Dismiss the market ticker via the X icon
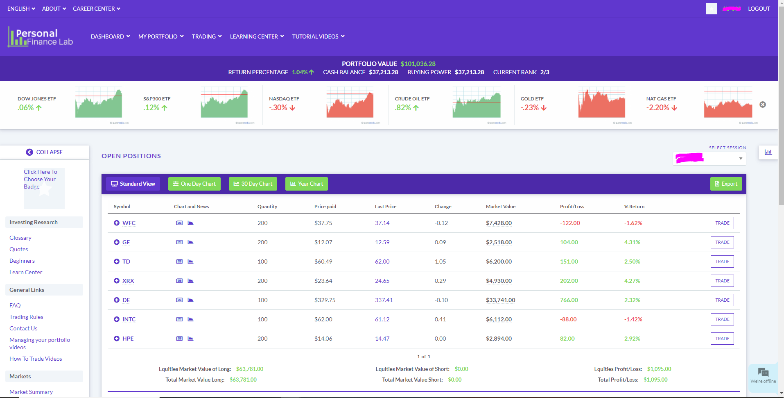Image resolution: width=784 pixels, height=398 pixels. (762, 105)
